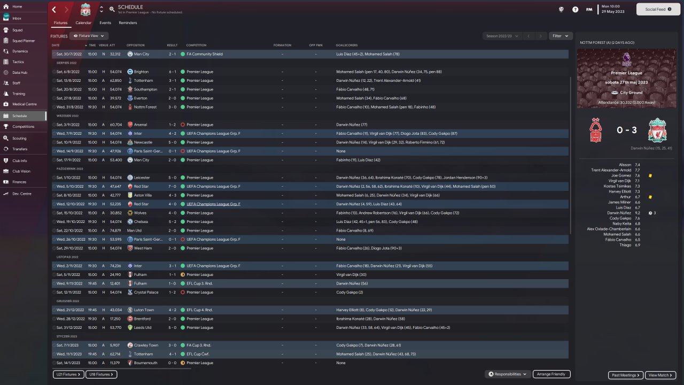Screen dimensions: 684x385
Task: Go back with the left arrow
Action: point(54,10)
